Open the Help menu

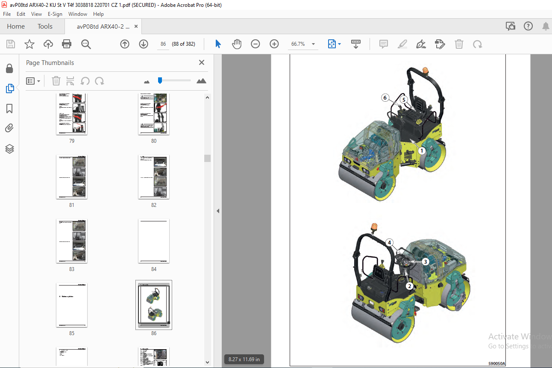click(98, 14)
